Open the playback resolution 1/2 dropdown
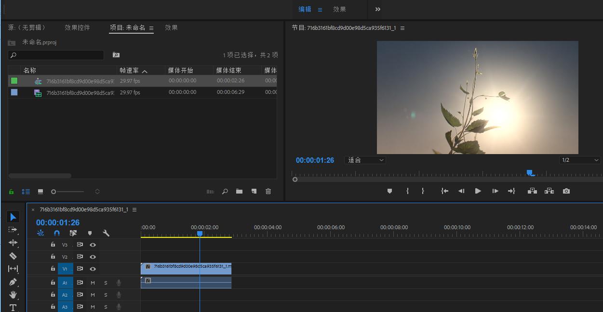The image size is (603, 312). tap(580, 160)
